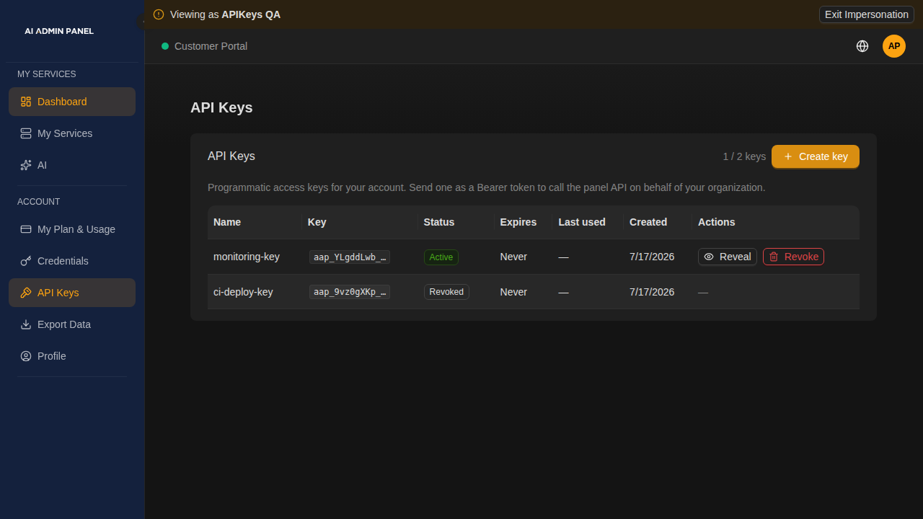Click the Credentials key icon
The image size is (923, 519).
point(26,261)
